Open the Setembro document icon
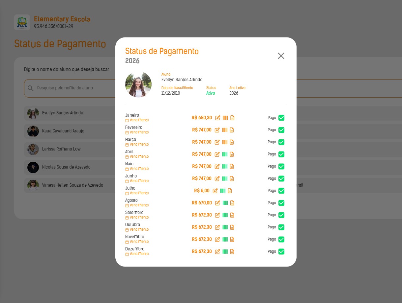 232,215
